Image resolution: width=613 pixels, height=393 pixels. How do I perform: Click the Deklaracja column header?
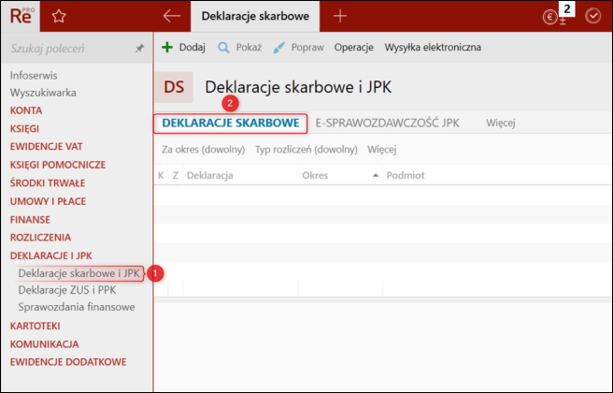click(210, 175)
